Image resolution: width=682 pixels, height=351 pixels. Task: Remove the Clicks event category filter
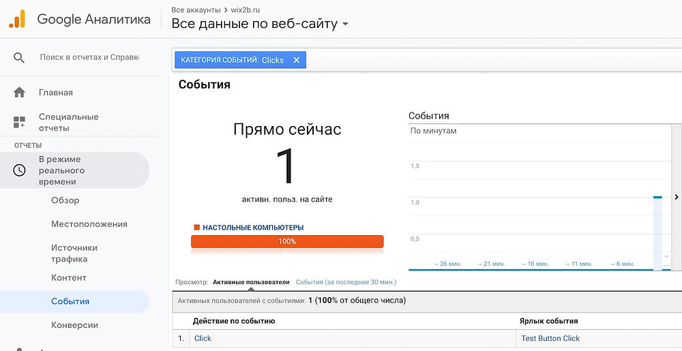point(296,60)
